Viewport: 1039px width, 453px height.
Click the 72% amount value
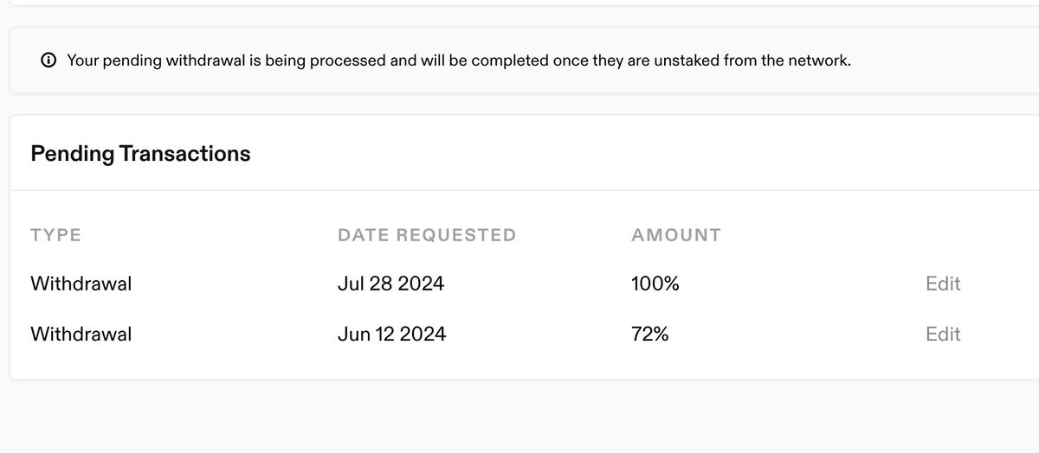[x=650, y=334]
